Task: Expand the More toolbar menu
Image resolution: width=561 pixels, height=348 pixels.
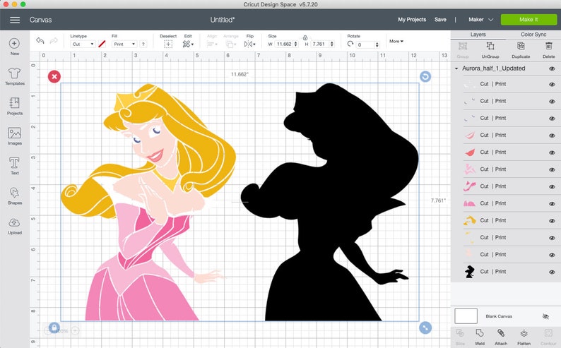Action: (396, 42)
